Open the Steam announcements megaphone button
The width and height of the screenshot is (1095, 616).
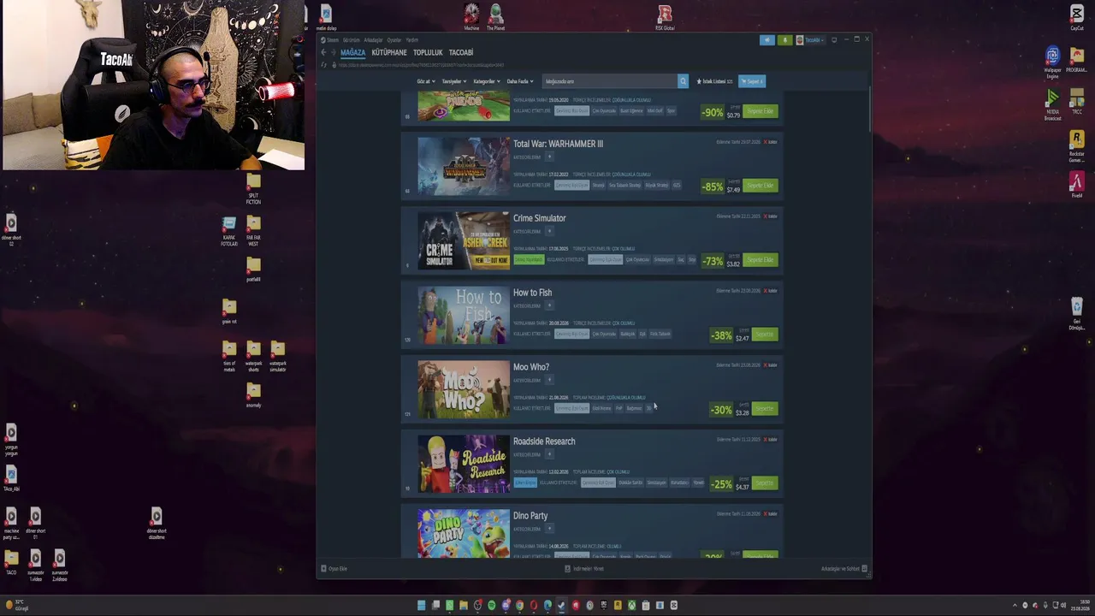[766, 40]
